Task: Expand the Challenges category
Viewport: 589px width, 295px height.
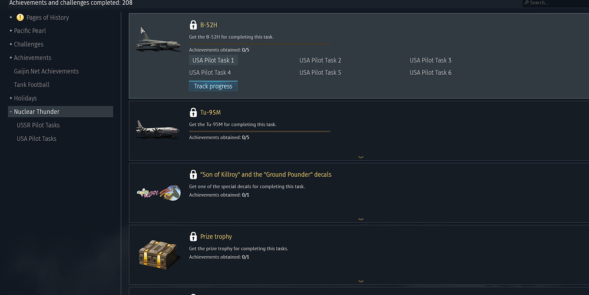Action: (x=11, y=44)
